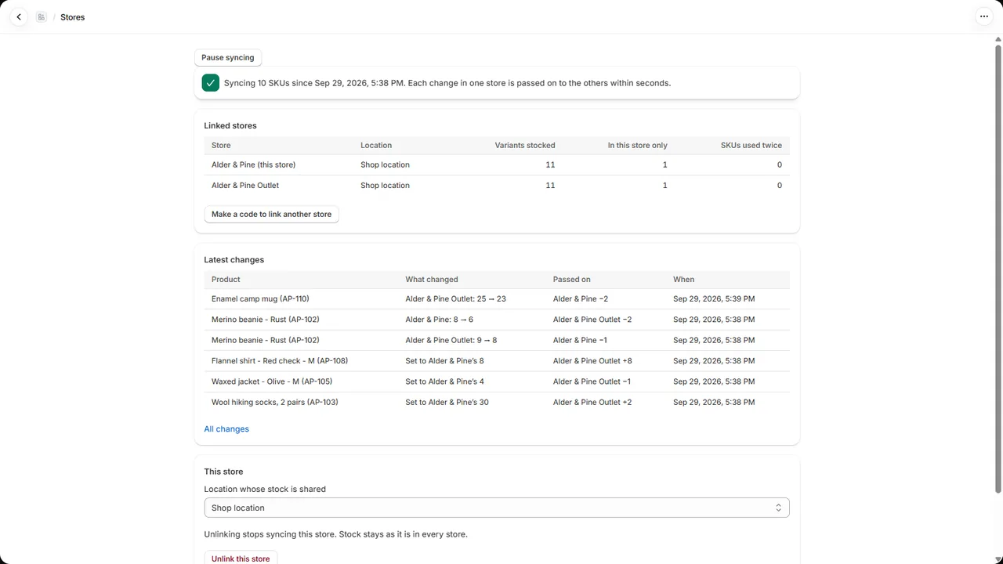1003x564 pixels.
Task: Click Flannel shirt - Red check - M (AP-108)
Action: [280, 361]
